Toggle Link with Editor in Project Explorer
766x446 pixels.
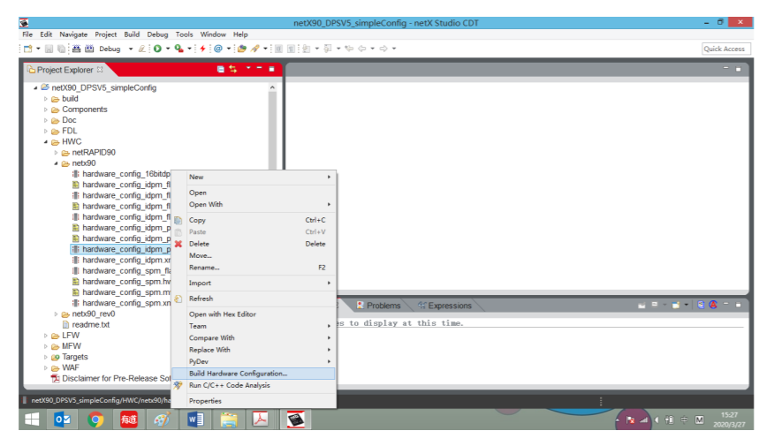point(233,70)
